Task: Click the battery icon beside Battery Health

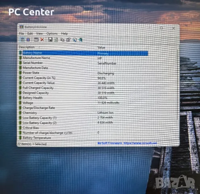Action: (20, 98)
